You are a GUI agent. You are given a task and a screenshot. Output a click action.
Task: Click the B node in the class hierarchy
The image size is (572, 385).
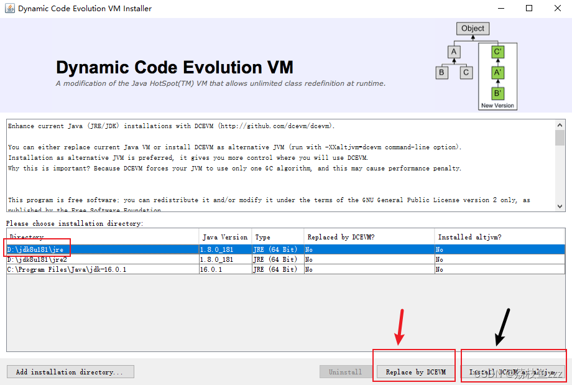click(441, 72)
